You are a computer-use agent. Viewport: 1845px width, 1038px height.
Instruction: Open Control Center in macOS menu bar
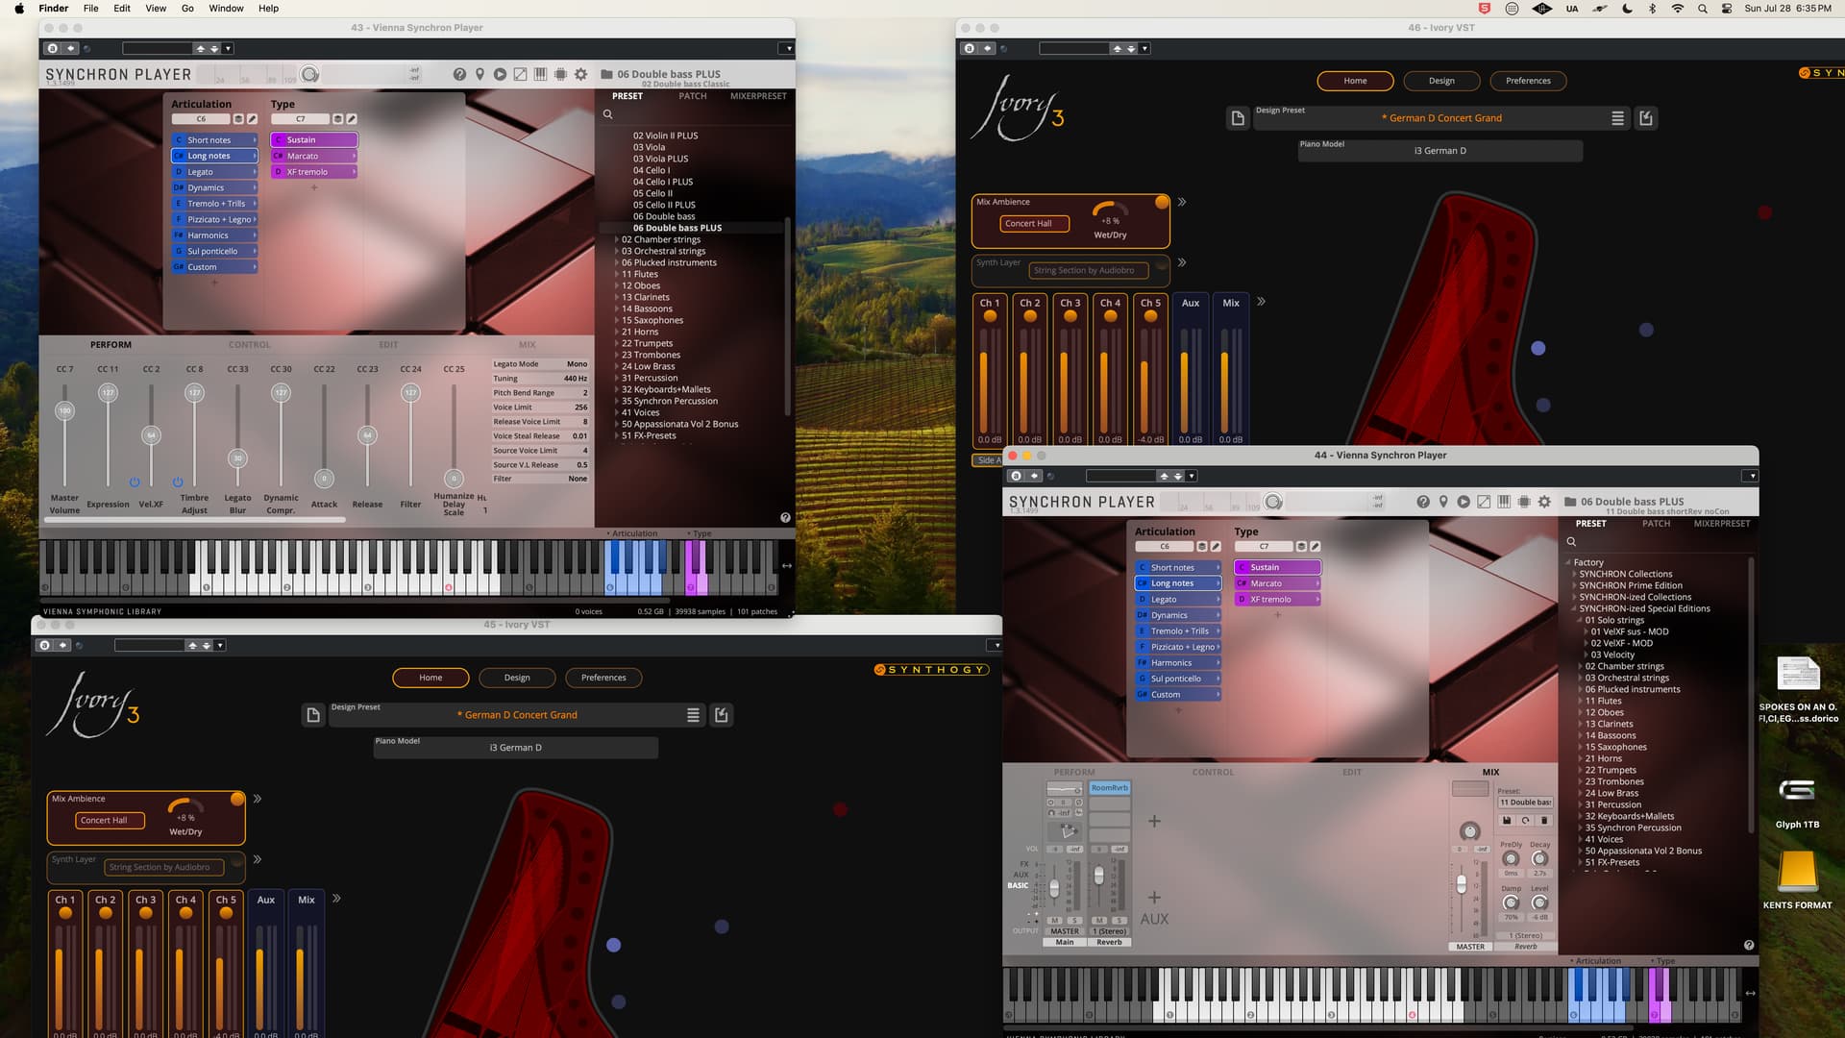(1727, 9)
